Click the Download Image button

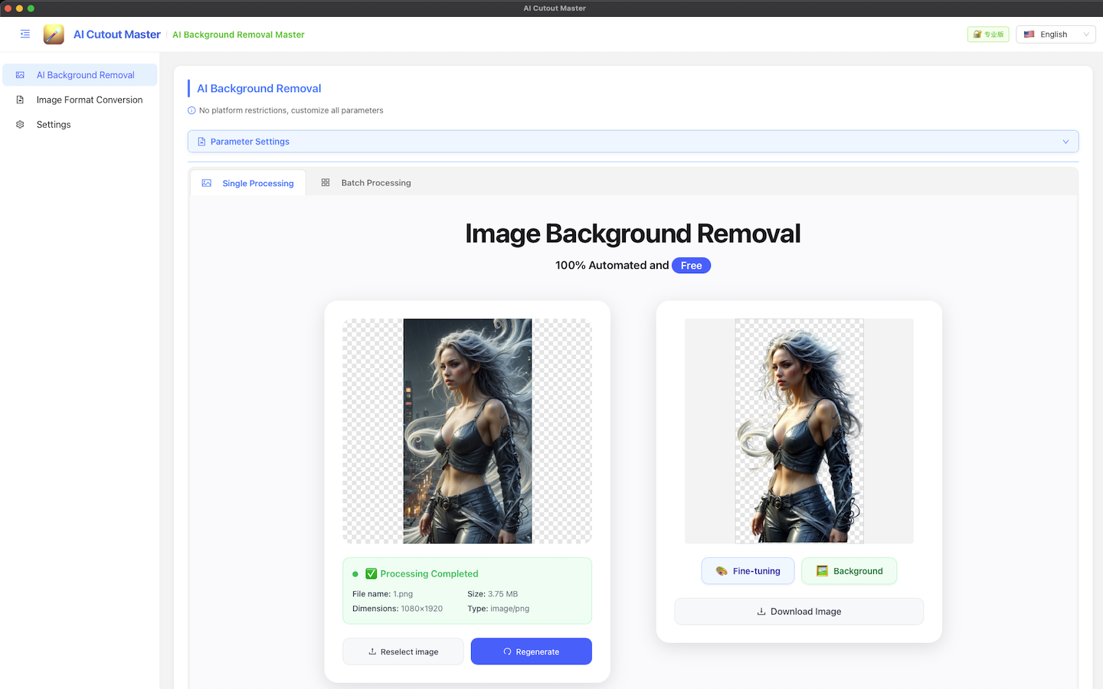(x=799, y=612)
